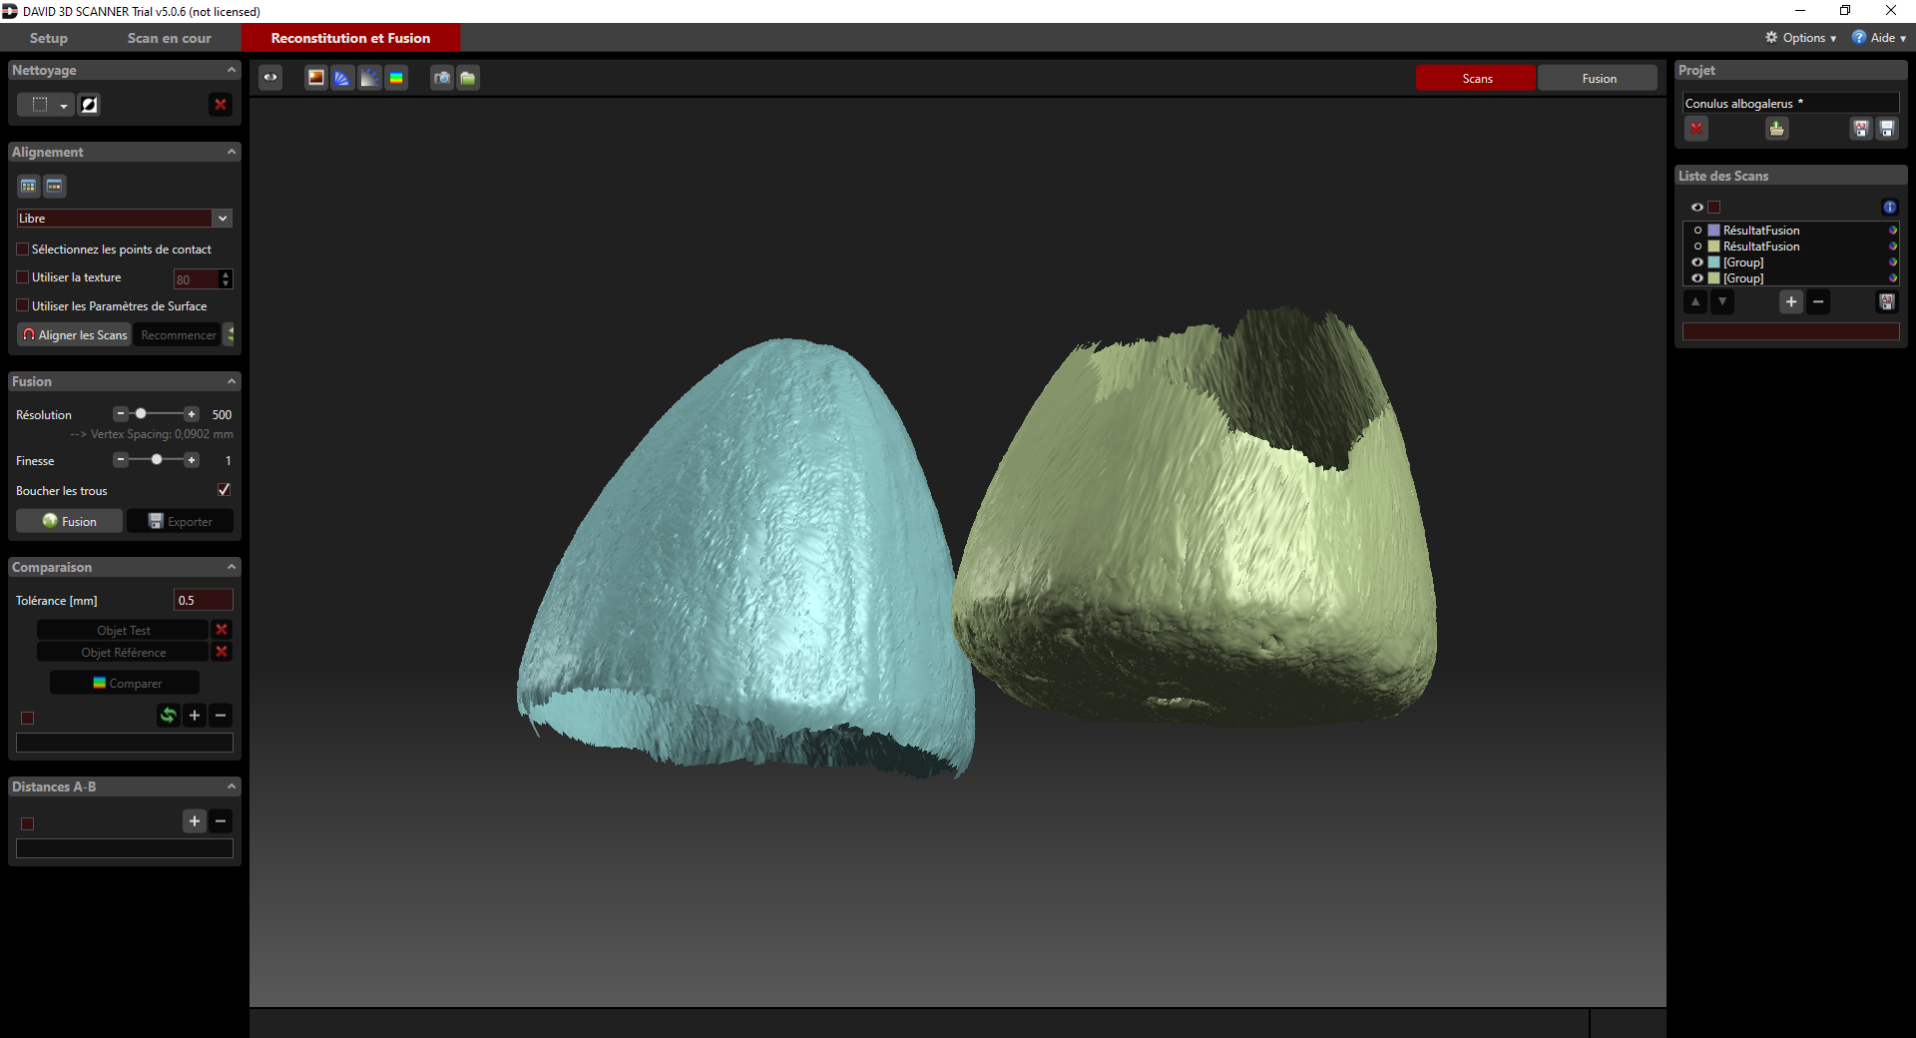Click the green folder icon in viewport toolbar
The image size is (1916, 1038).
tap(467, 78)
